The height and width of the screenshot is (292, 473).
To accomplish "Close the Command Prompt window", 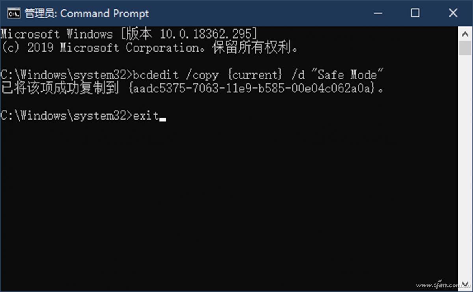I will click(x=453, y=13).
